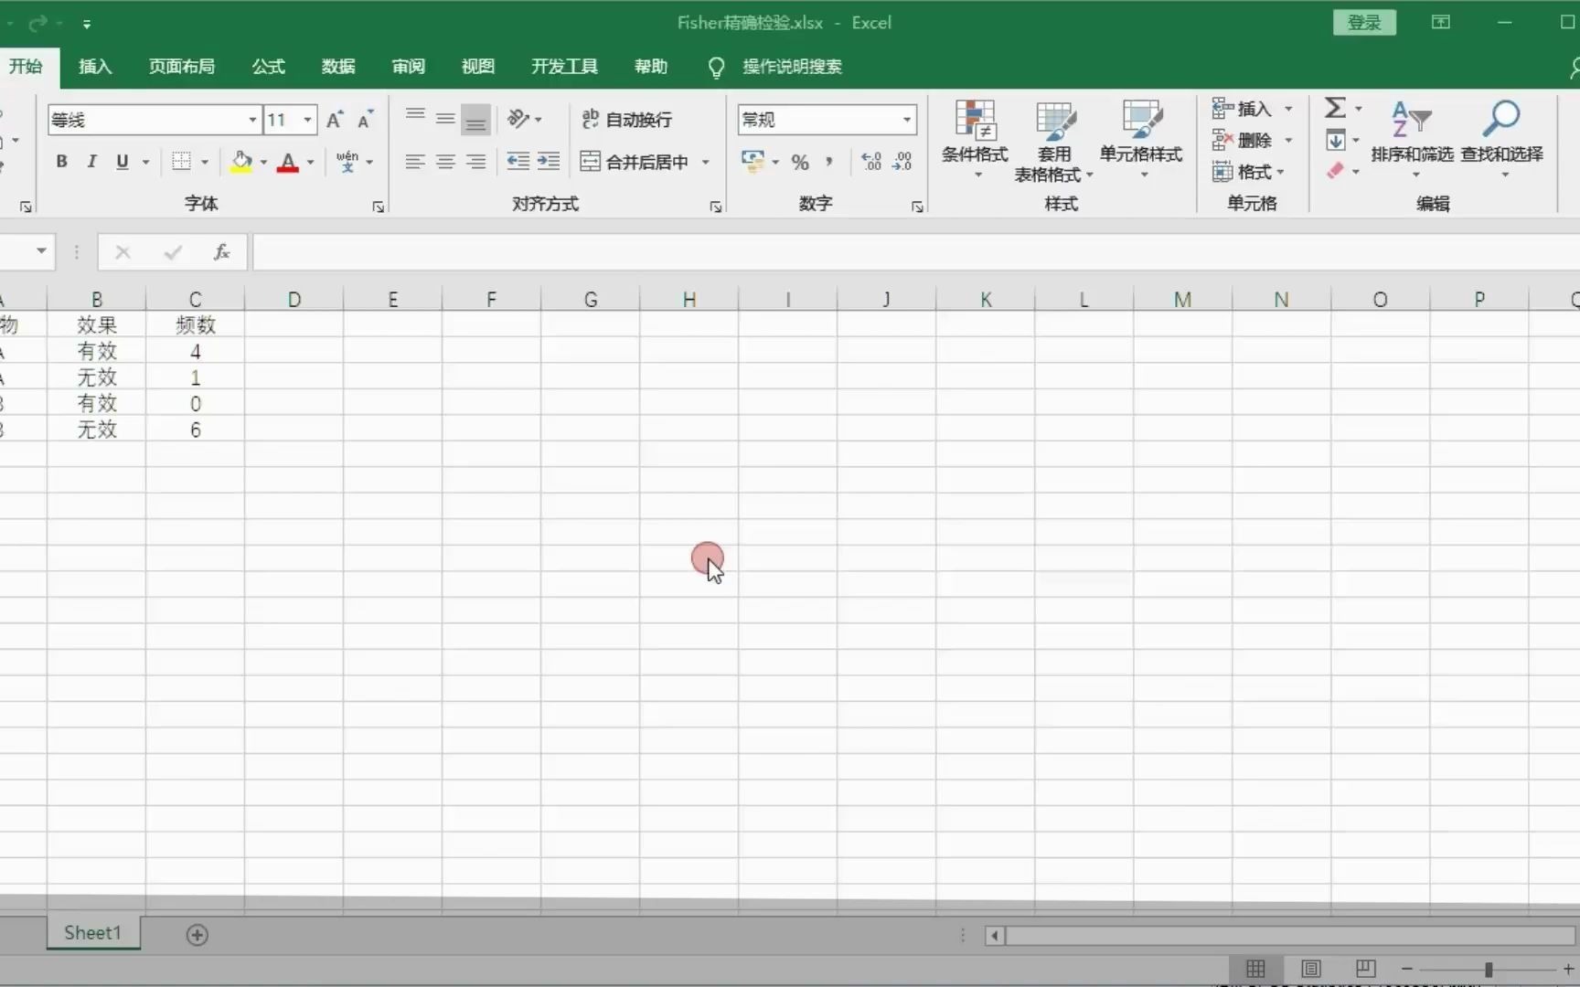Click the Fill down icon
The image size is (1580, 987).
coord(1335,140)
